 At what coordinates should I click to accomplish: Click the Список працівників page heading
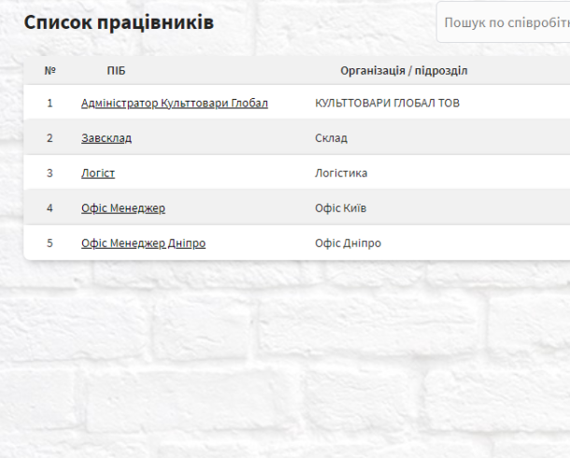(x=119, y=22)
